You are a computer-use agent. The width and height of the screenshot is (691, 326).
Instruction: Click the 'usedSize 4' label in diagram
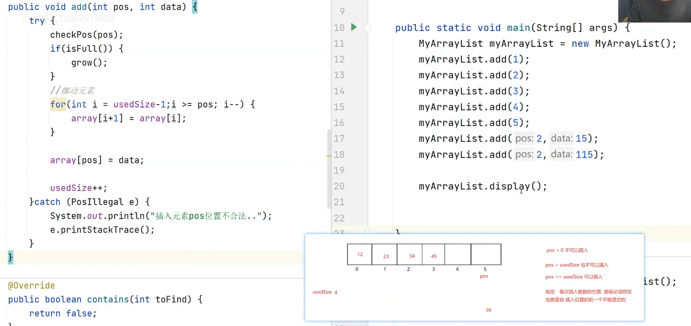(x=325, y=292)
